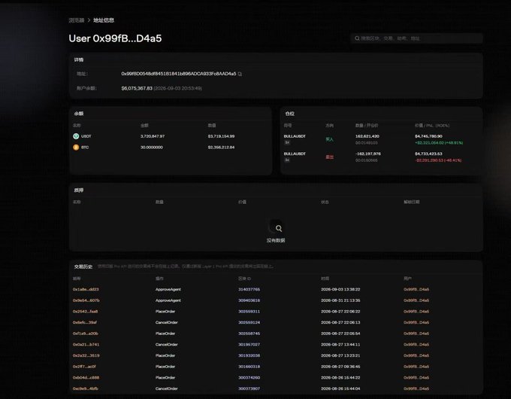Click the ApproveAgent action dated 2026-09-03
511x399 pixels.
(x=168, y=289)
